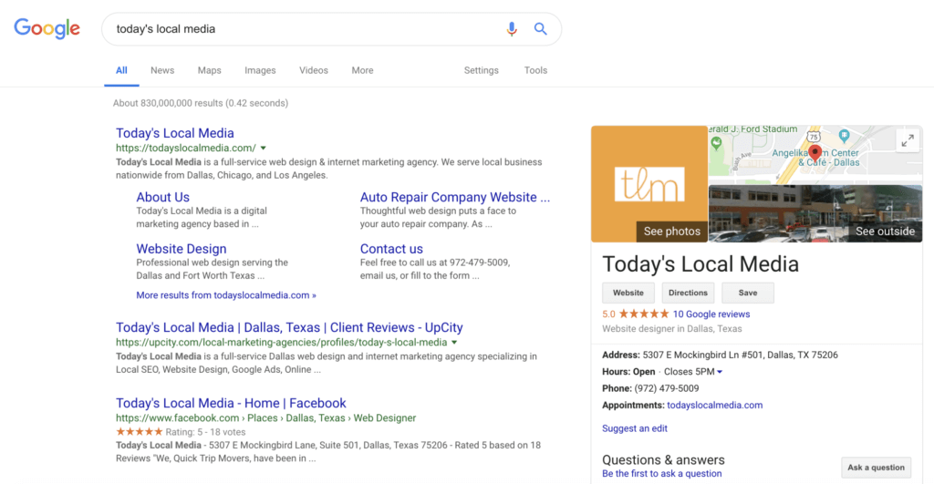This screenshot has width=934, height=484.
Task: Click the Directions button
Action: tap(688, 293)
